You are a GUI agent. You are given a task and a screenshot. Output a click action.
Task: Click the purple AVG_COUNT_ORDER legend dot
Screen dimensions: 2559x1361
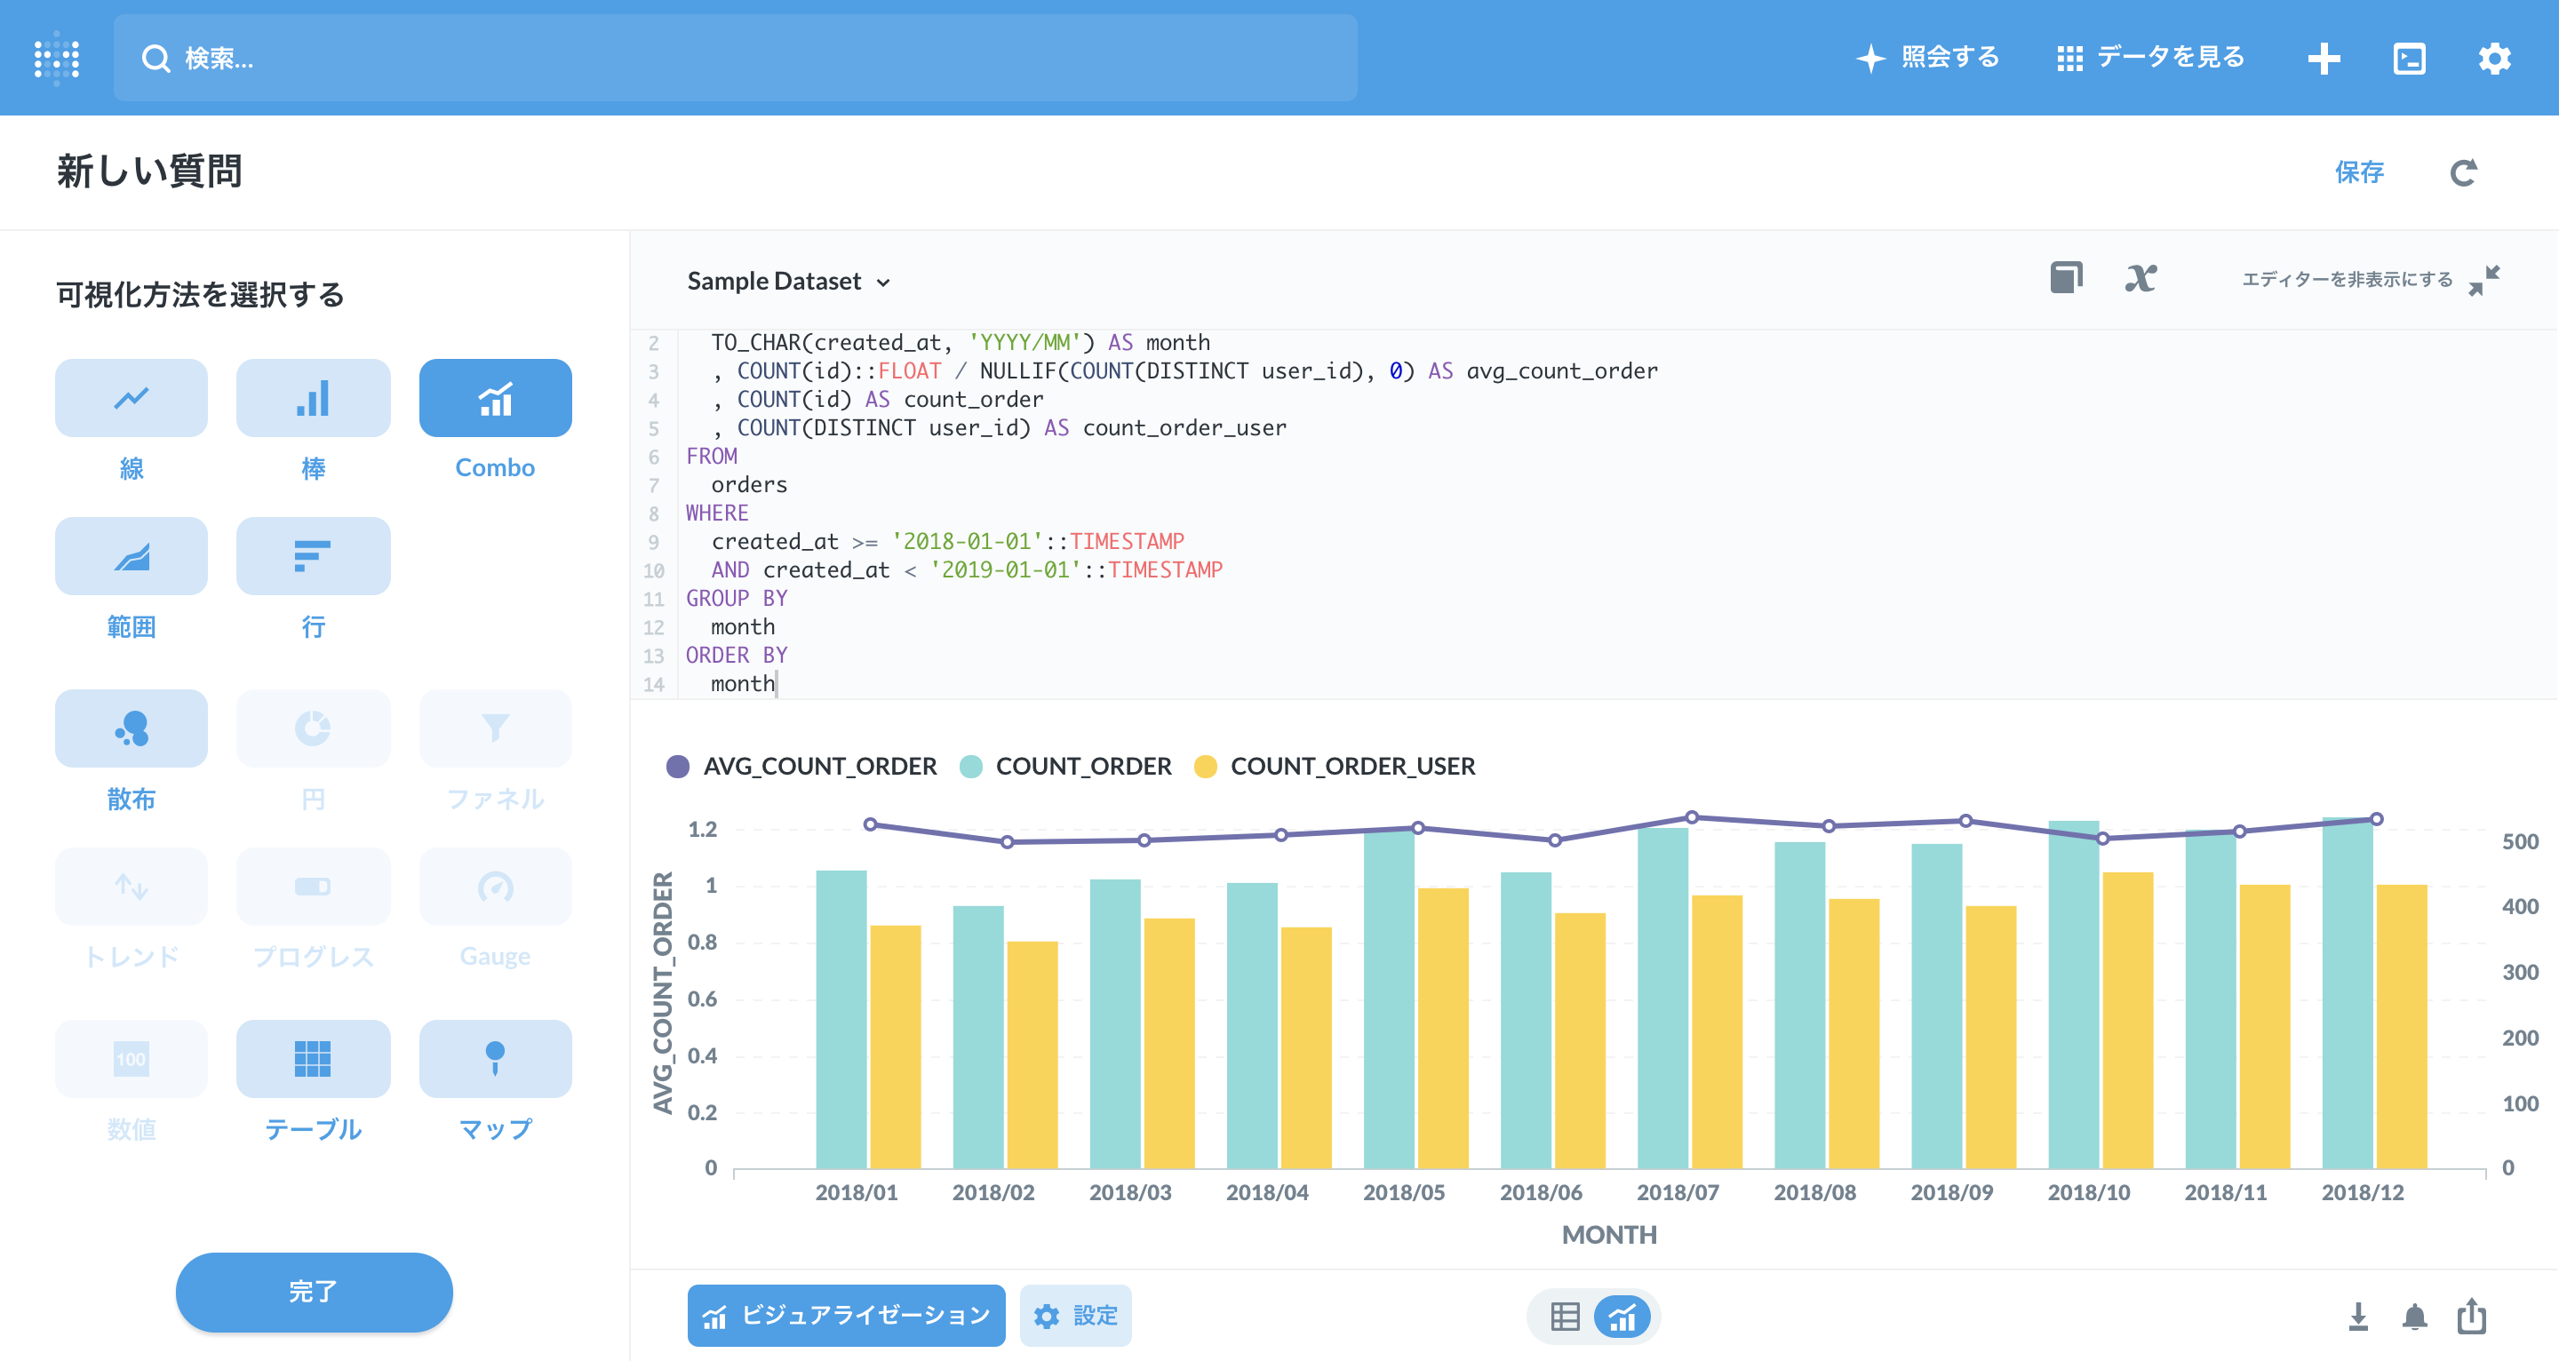pos(677,767)
